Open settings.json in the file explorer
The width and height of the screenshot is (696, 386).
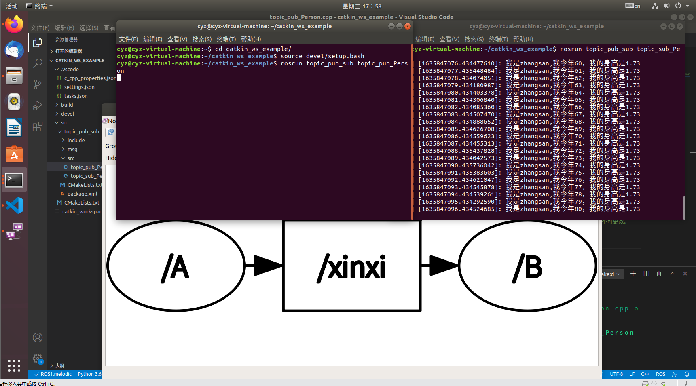point(79,87)
